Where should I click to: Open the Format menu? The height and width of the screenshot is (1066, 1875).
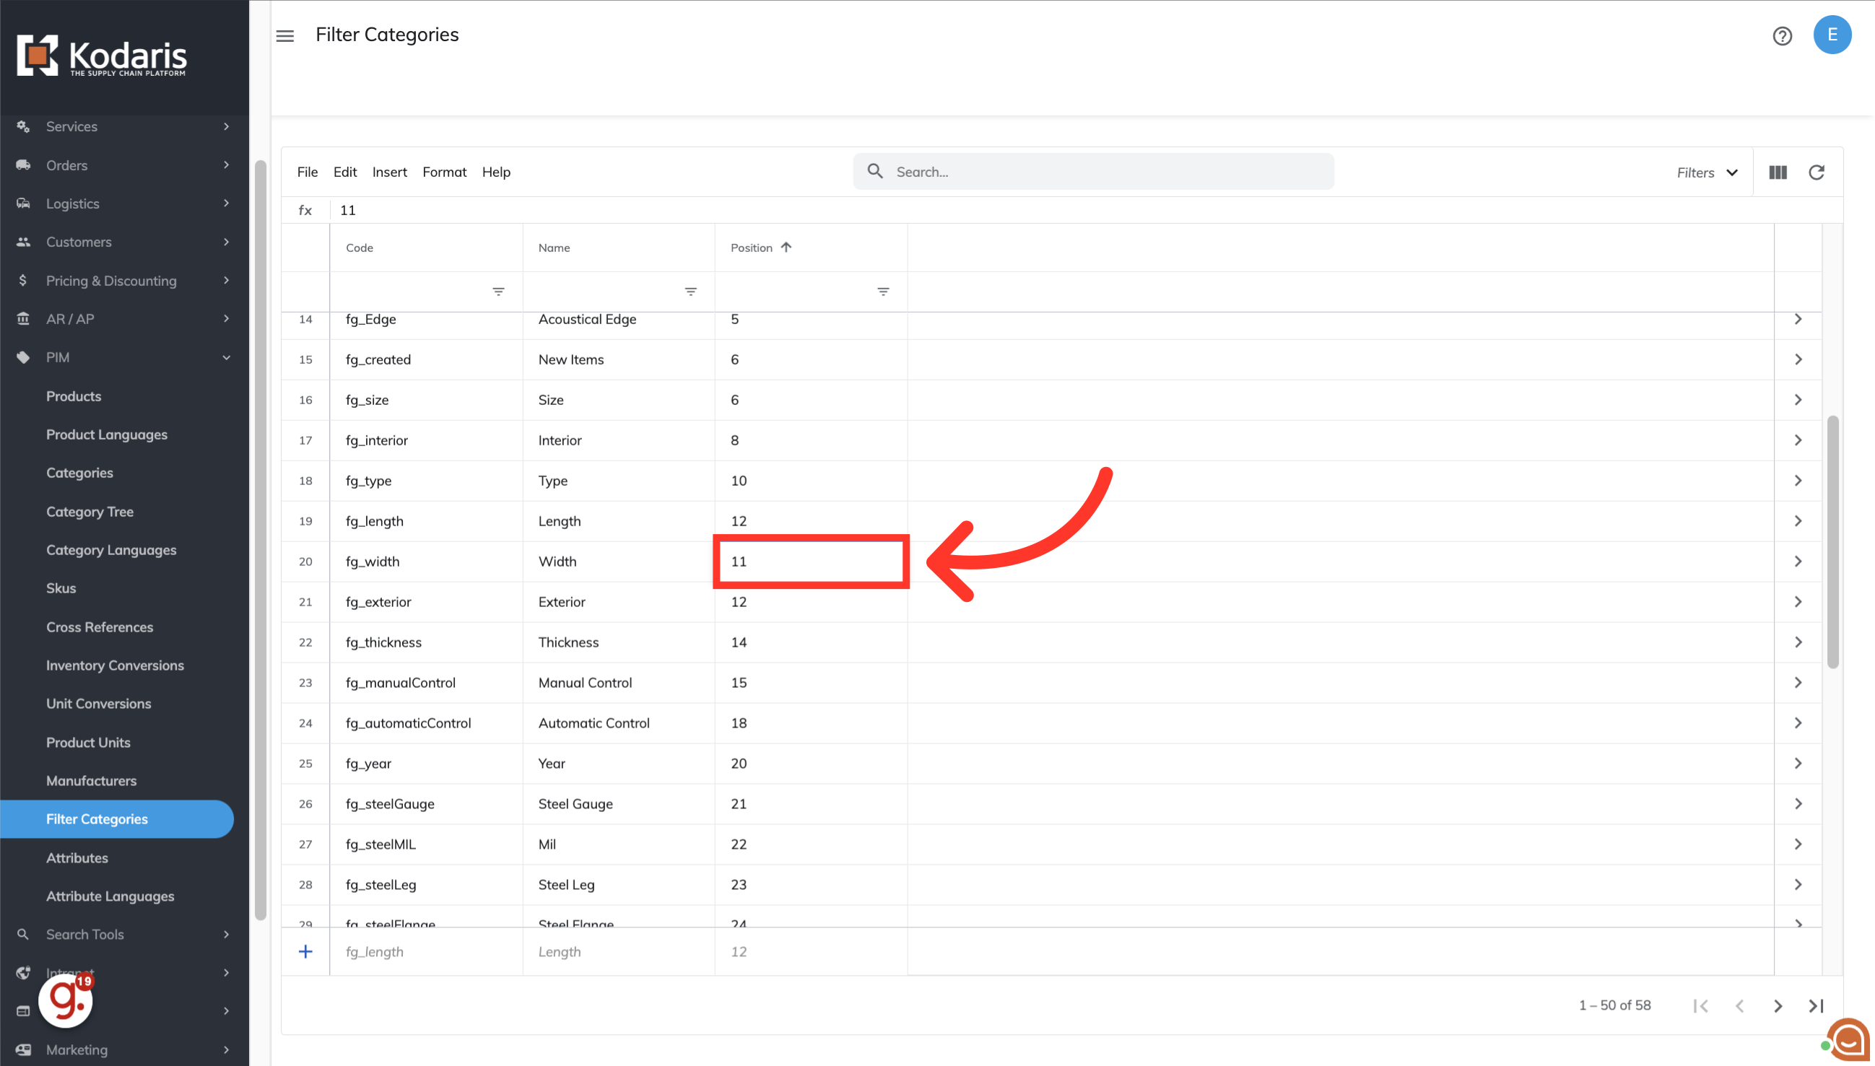tap(444, 172)
